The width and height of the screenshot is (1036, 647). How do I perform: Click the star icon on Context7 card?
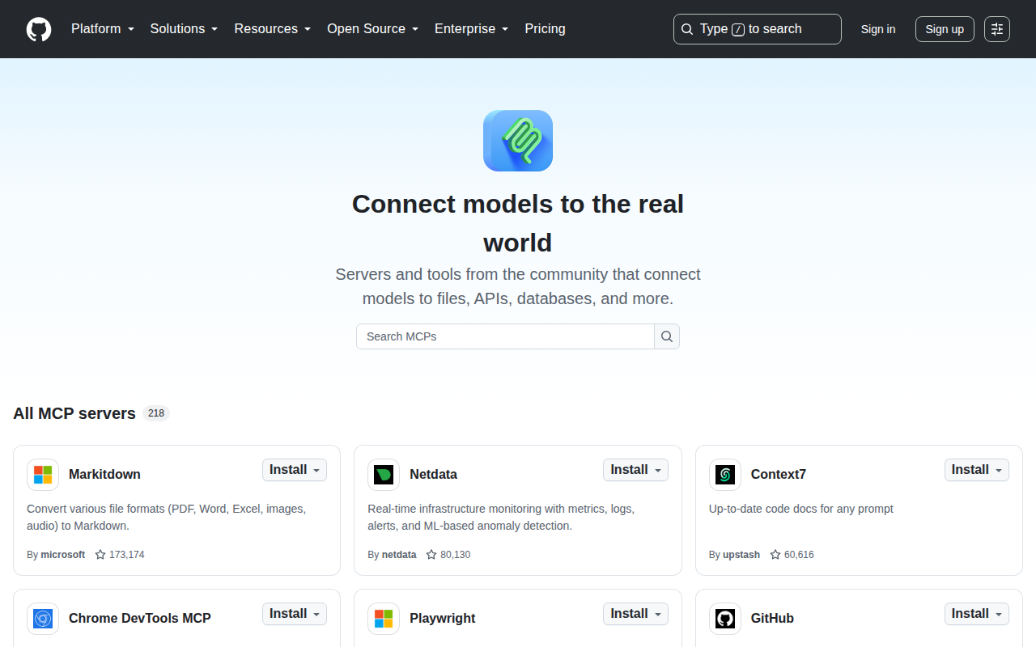click(x=775, y=555)
